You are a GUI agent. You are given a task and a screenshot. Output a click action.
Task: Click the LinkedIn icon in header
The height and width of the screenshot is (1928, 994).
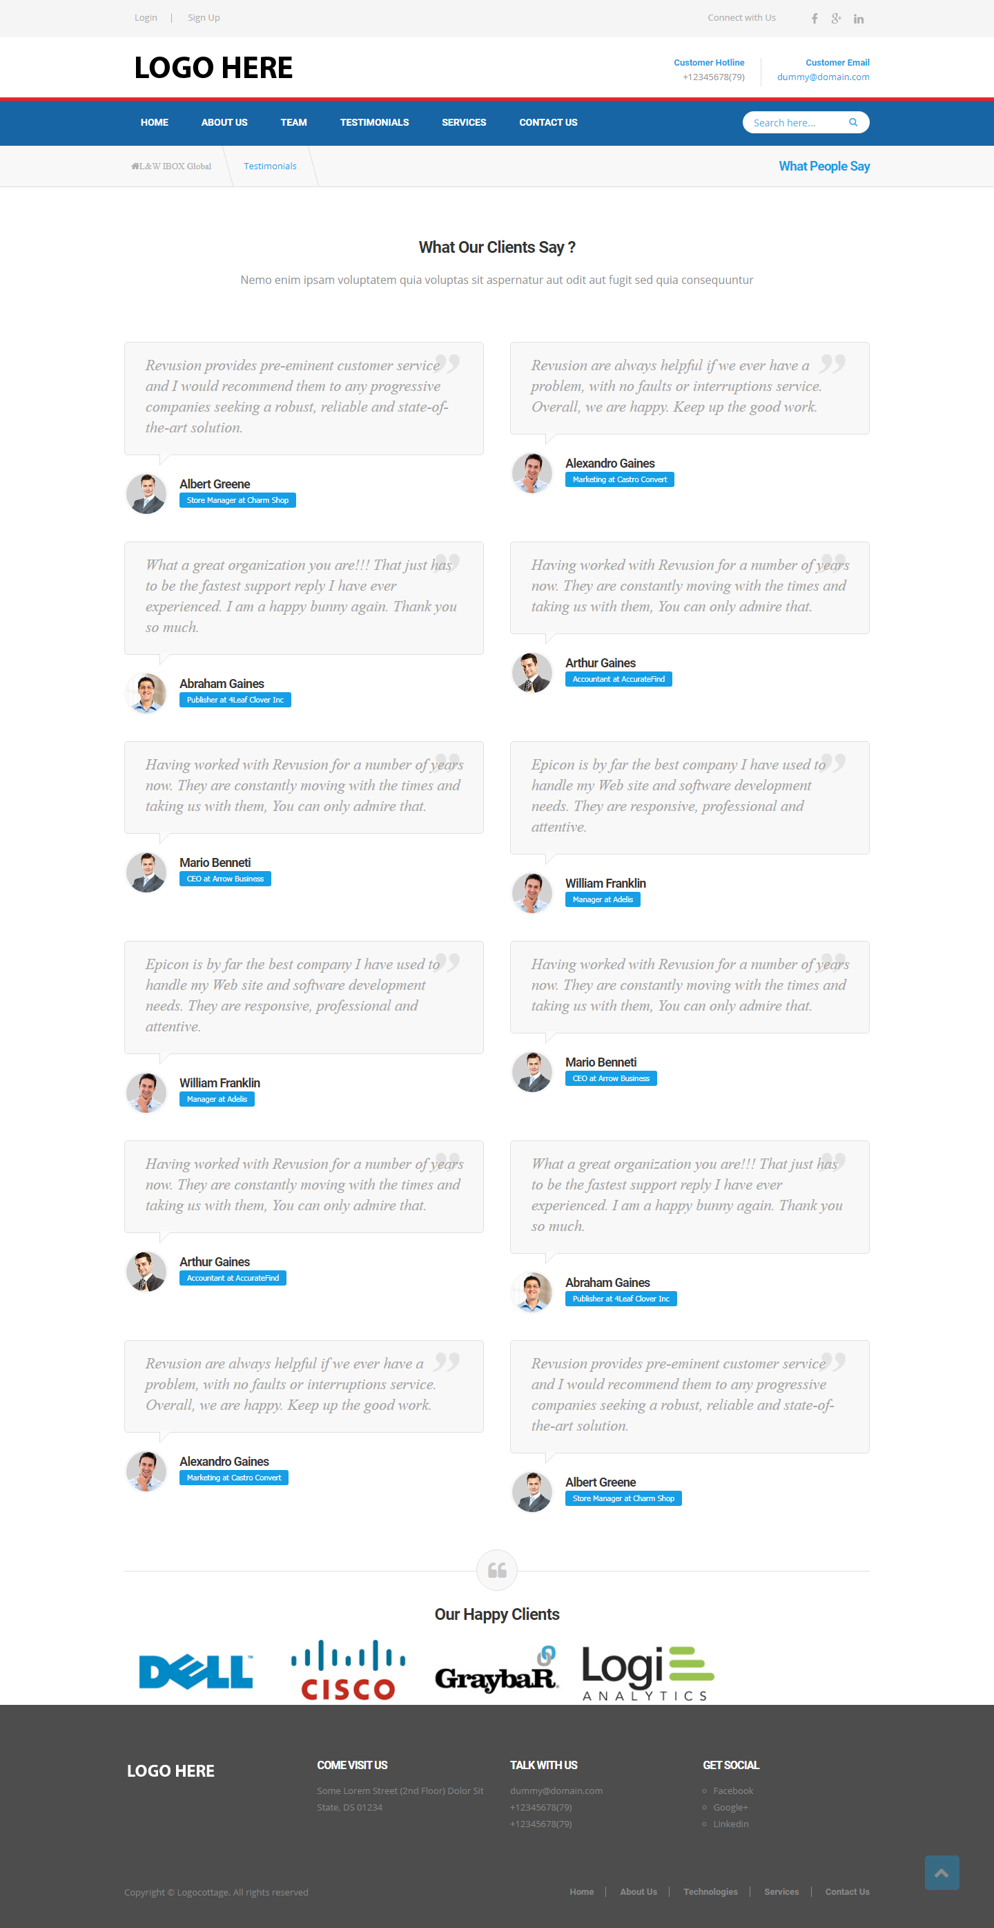click(859, 19)
